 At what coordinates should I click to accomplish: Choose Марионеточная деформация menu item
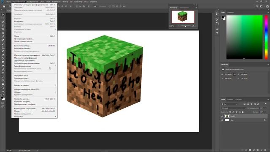pos(35,58)
